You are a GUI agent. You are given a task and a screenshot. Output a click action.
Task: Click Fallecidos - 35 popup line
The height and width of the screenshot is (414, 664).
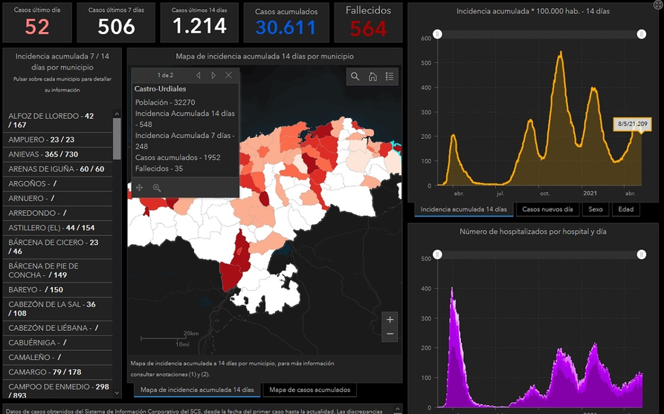click(x=159, y=168)
